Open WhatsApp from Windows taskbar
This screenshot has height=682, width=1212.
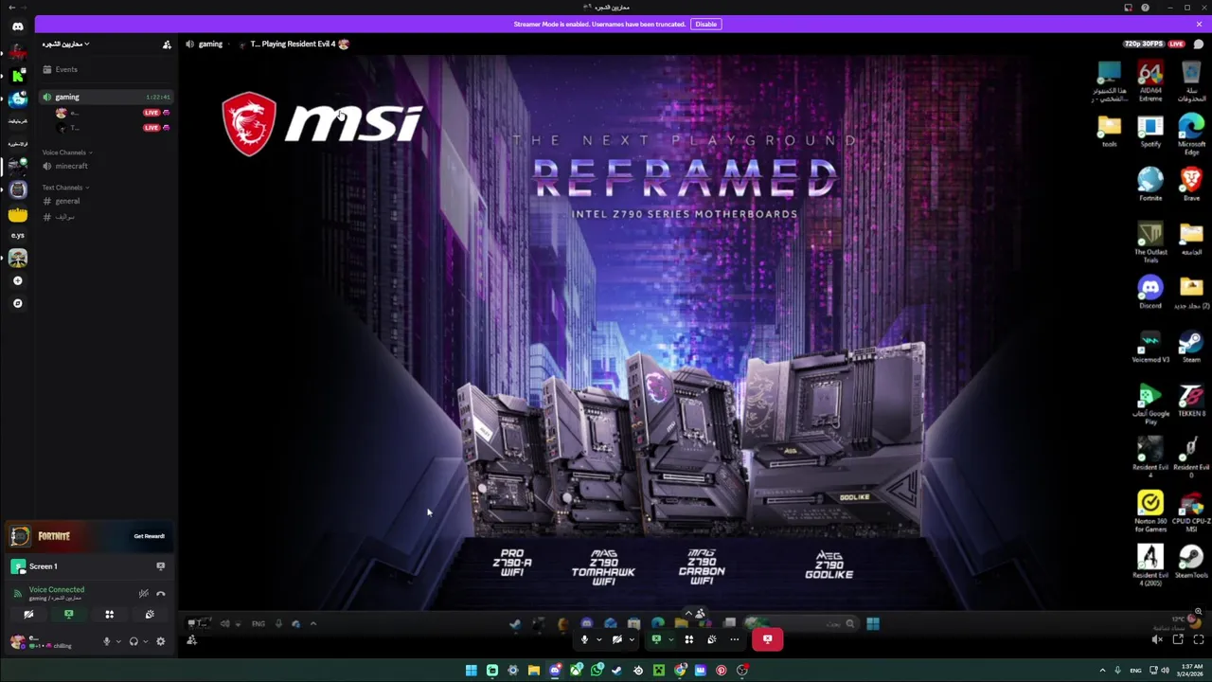(x=597, y=671)
